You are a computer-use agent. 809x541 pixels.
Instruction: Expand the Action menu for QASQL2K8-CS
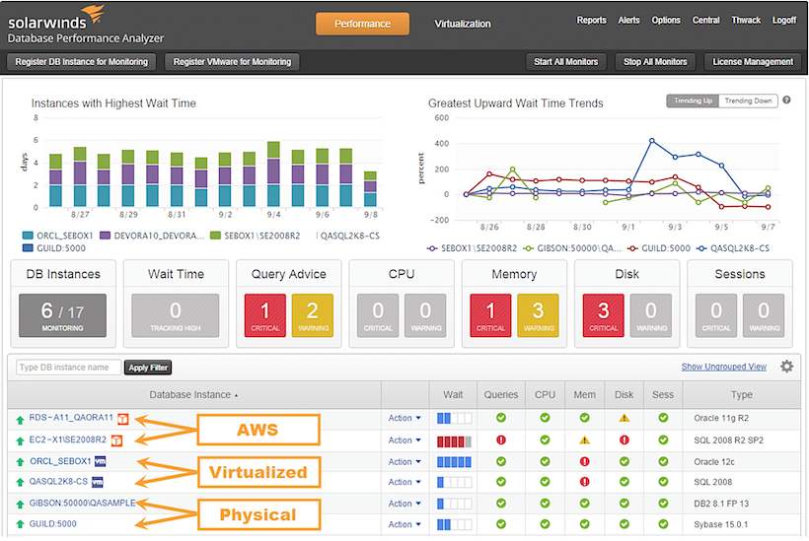404,482
